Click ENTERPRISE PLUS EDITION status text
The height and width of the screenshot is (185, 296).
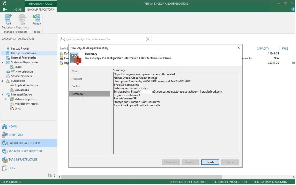tap(230, 182)
